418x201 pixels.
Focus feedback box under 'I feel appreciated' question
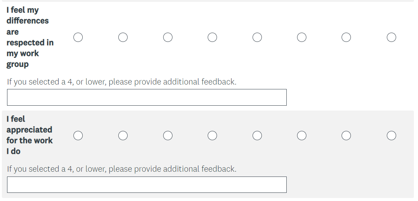click(x=147, y=185)
